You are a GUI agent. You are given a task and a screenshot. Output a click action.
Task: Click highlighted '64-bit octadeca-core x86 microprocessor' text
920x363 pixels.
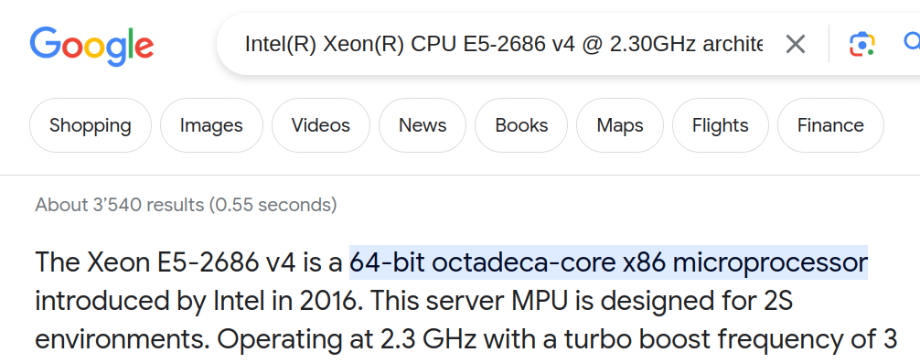608,262
